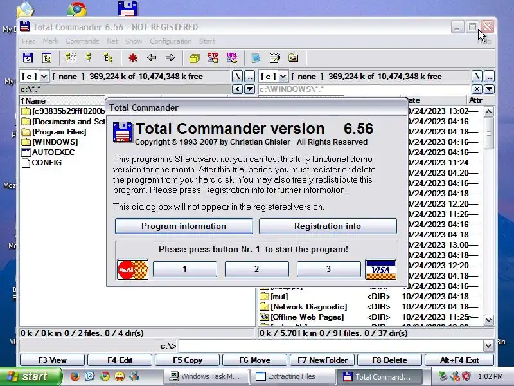
Task: Click the Alt+F4 Exit button
Action: coord(459,360)
